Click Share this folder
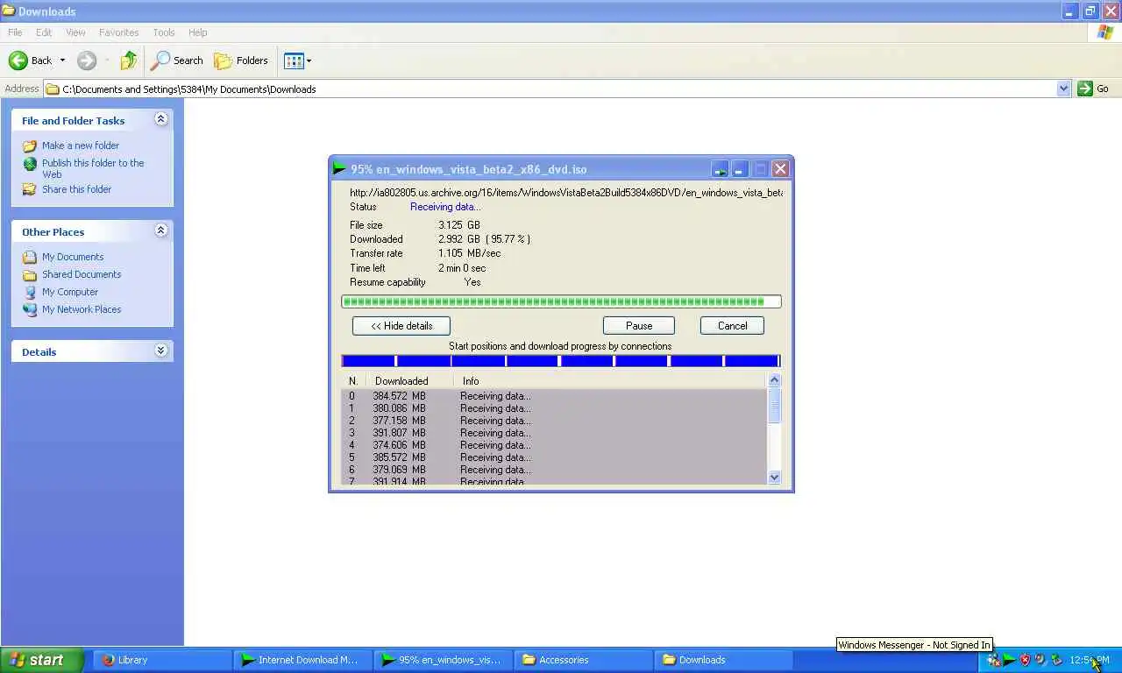 click(76, 189)
